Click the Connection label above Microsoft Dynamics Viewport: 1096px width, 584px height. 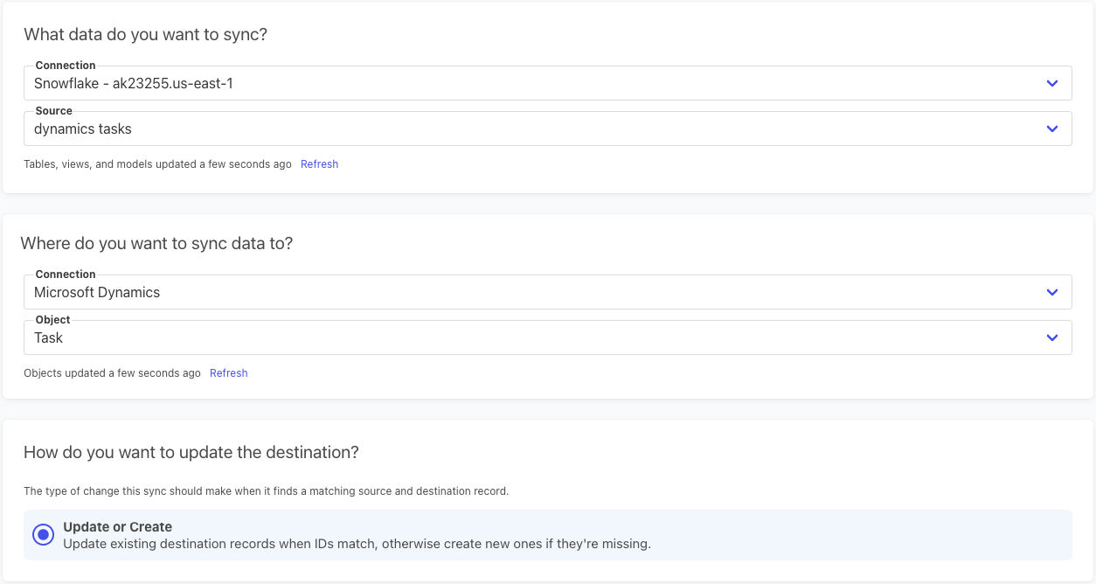tap(66, 275)
